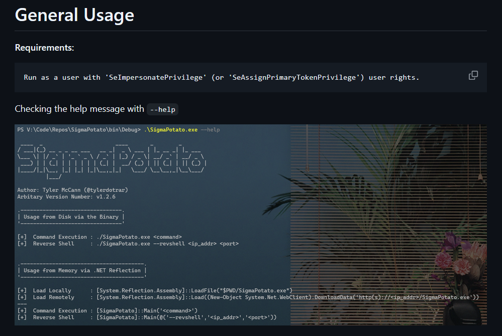The width and height of the screenshot is (502, 336).
Task: Click the 'Load Locally' LoadFile line
Action: [155, 291]
